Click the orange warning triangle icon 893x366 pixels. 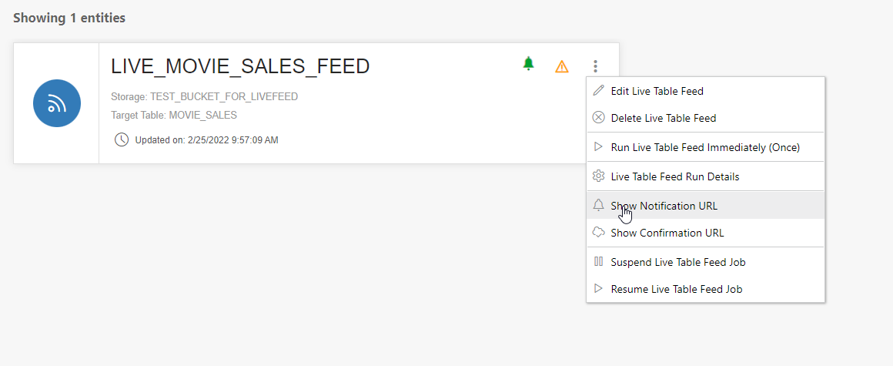click(562, 66)
